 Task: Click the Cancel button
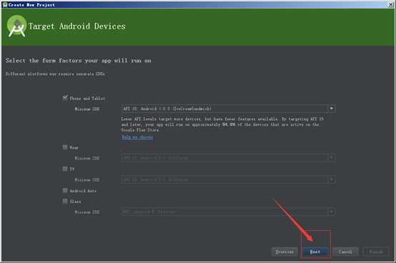click(345, 252)
